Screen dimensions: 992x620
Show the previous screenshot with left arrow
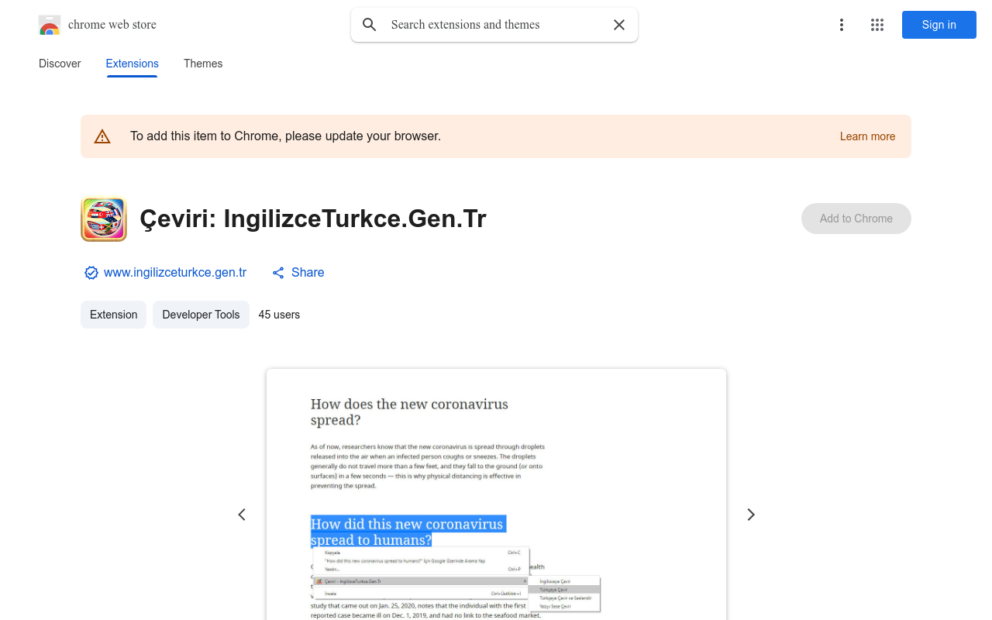pos(242,515)
